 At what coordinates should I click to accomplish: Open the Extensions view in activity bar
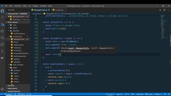[2, 44]
